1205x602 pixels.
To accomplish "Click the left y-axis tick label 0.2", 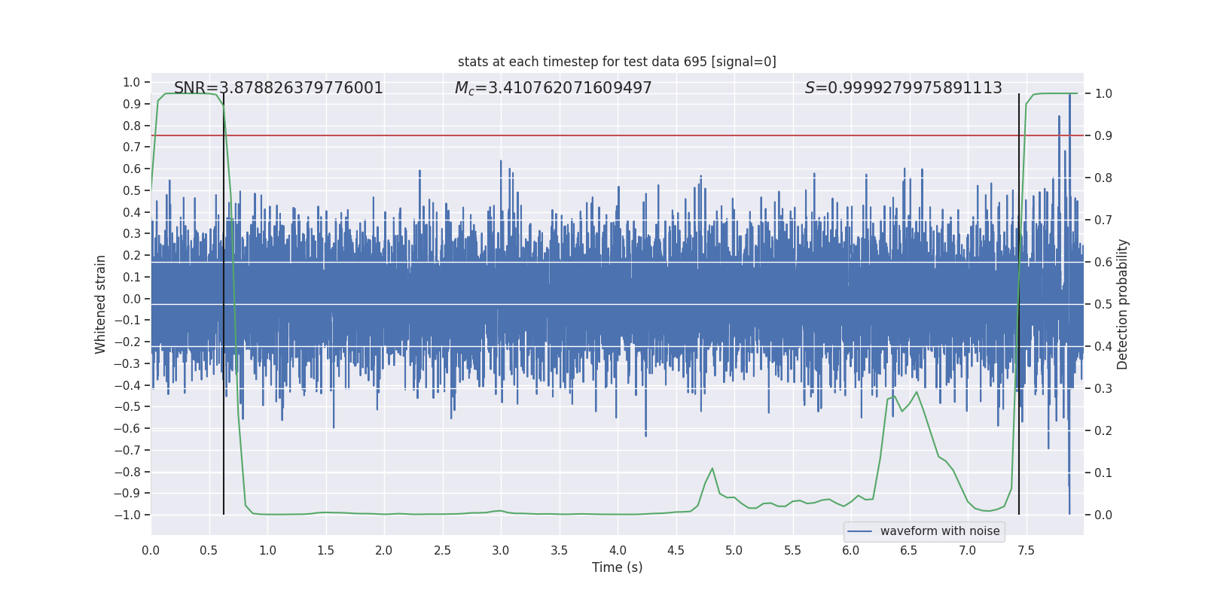I will point(132,256).
